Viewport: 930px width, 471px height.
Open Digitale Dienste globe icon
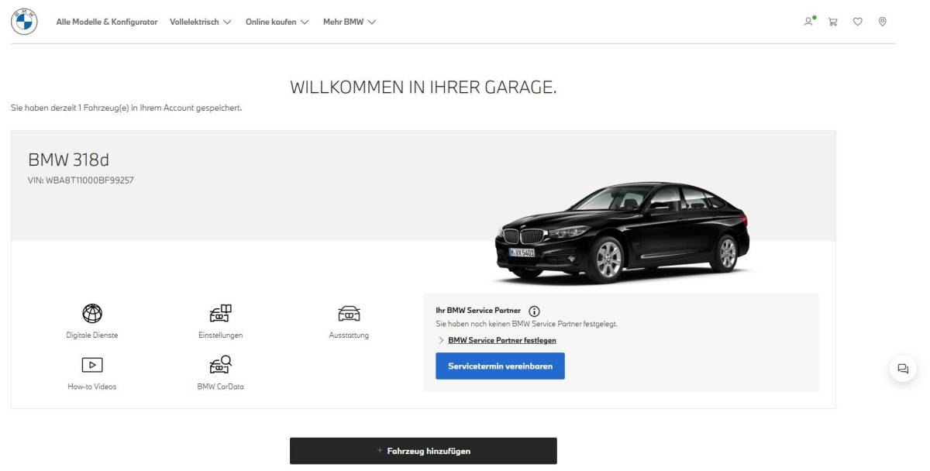91,314
